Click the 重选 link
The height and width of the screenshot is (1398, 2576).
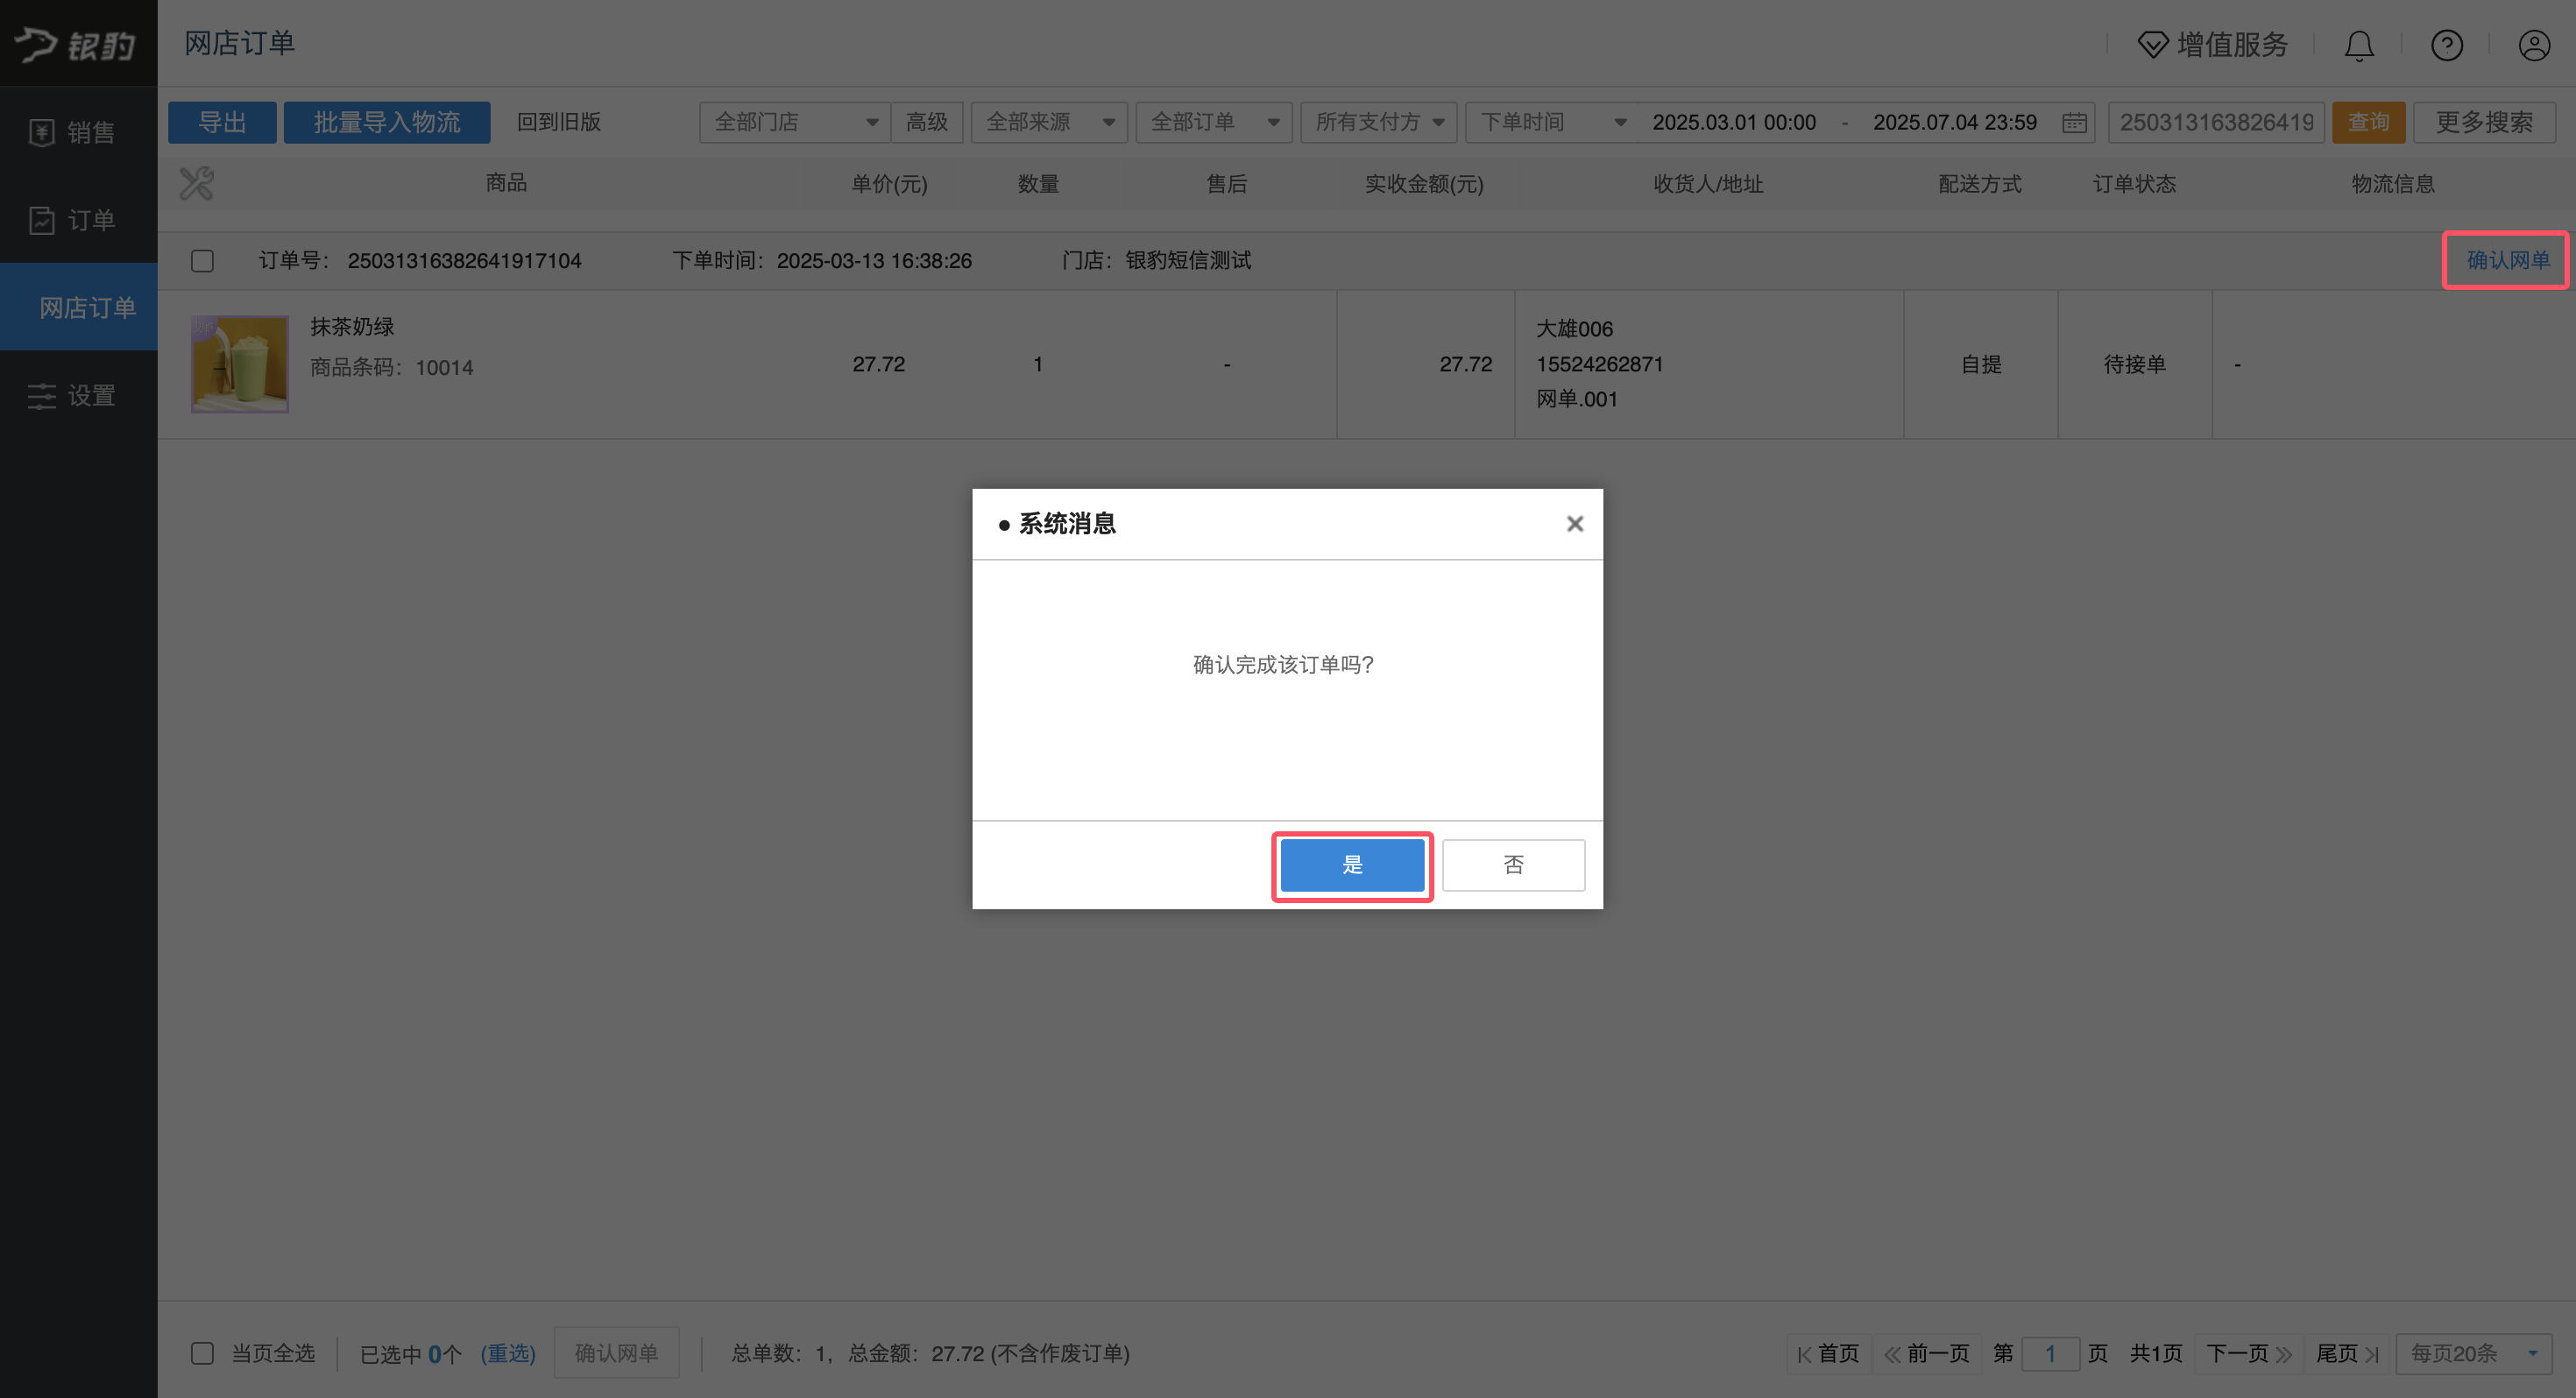pyautogui.click(x=508, y=1353)
